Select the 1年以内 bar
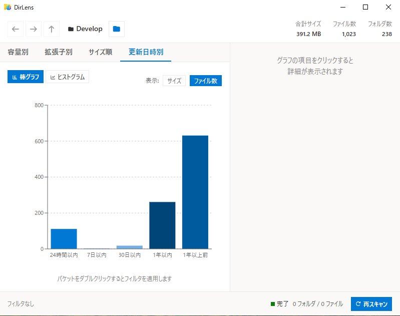The image size is (400, 316). pos(162,225)
